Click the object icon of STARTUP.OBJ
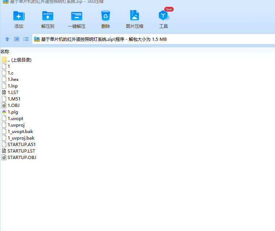275x231 pixels. (4, 157)
